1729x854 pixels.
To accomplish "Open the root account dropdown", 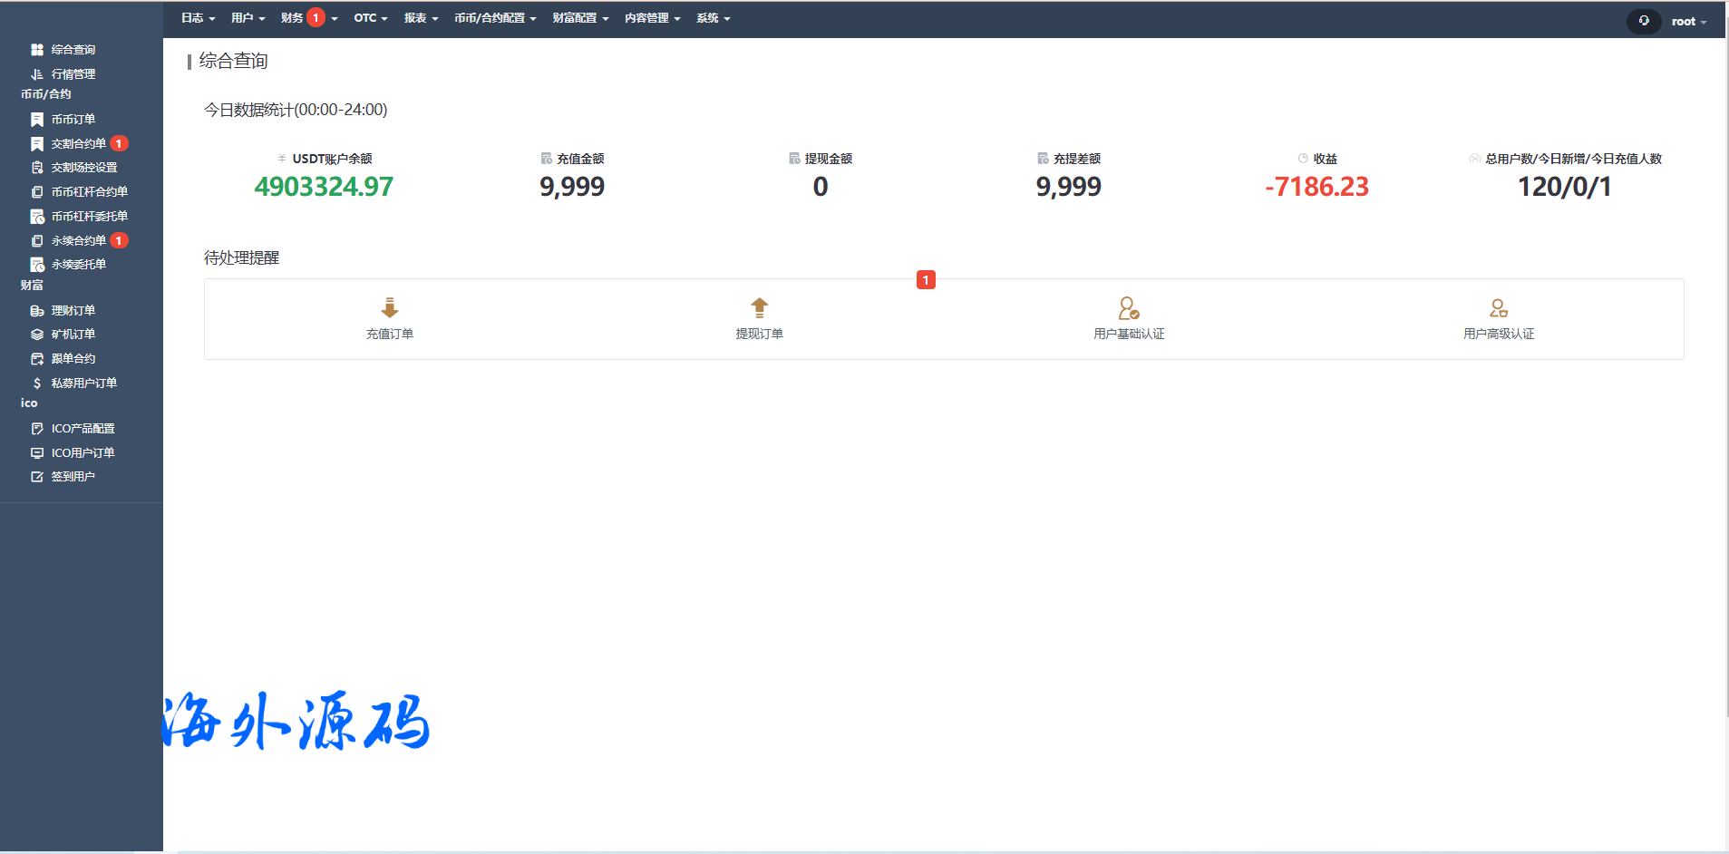I will tap(1688, 22).
